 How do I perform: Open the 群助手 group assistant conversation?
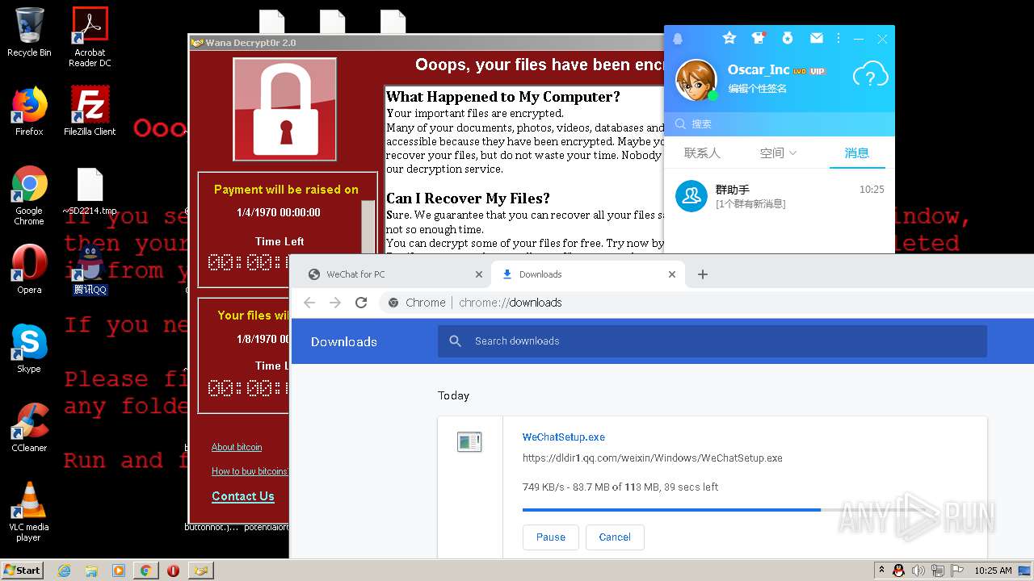[x=779, y=196]
